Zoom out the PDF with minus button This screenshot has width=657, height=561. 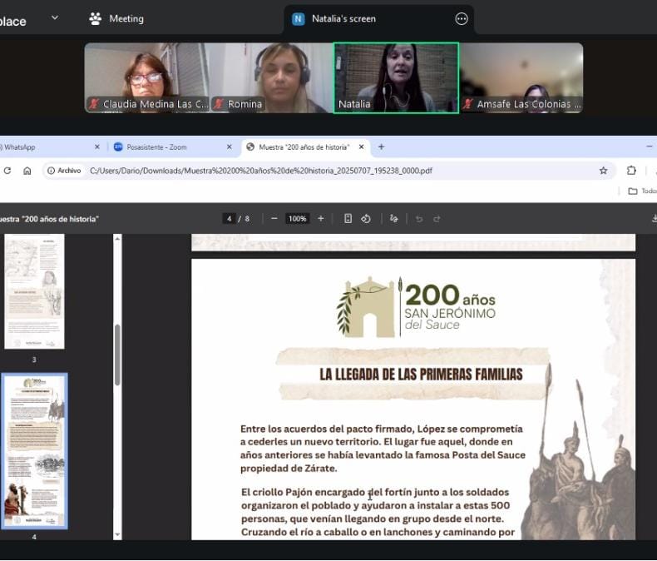click(274, 219)
